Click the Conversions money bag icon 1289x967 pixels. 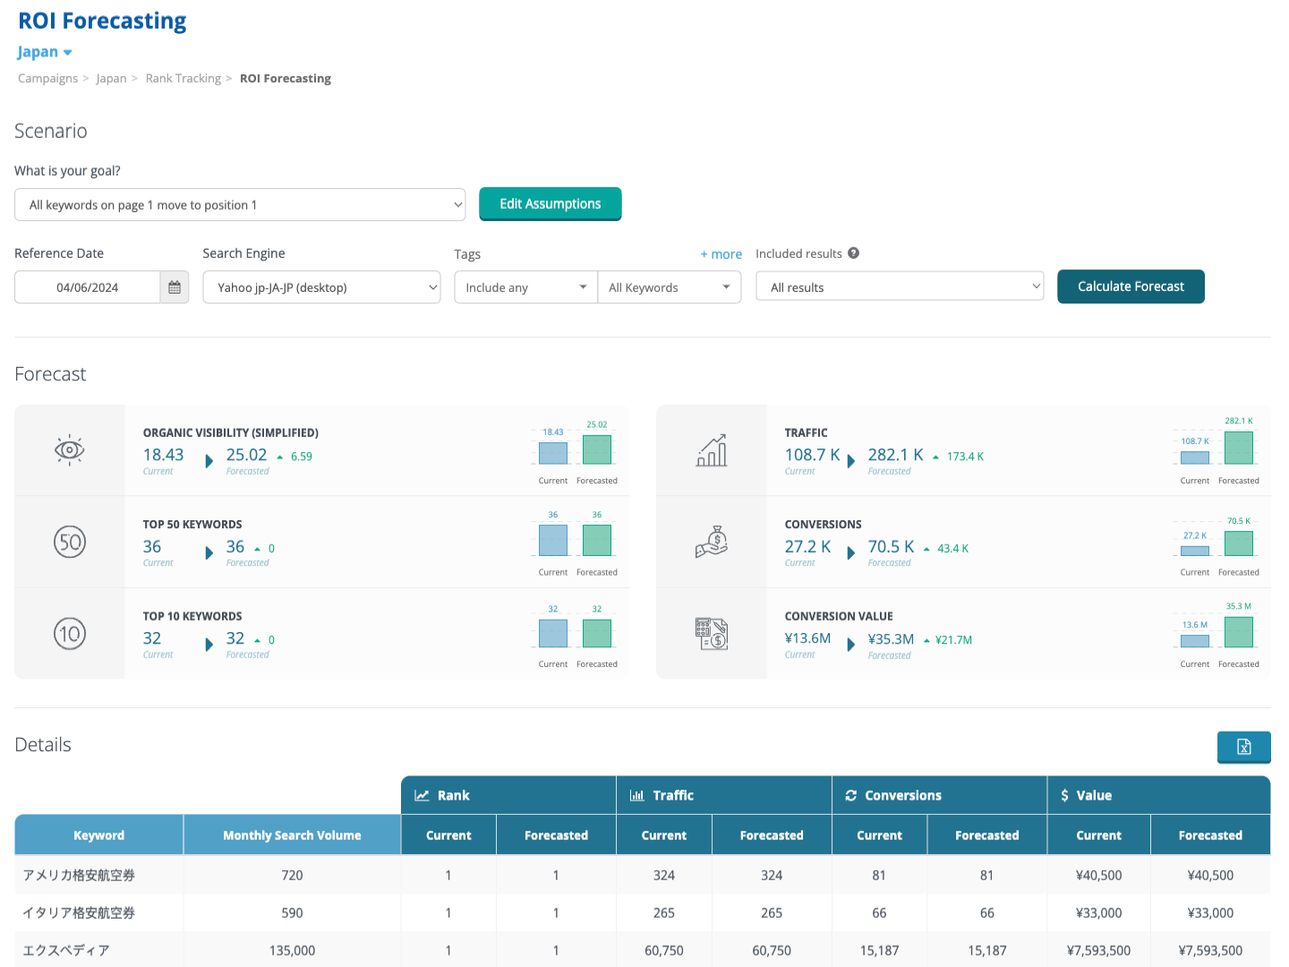click(712, 542)
